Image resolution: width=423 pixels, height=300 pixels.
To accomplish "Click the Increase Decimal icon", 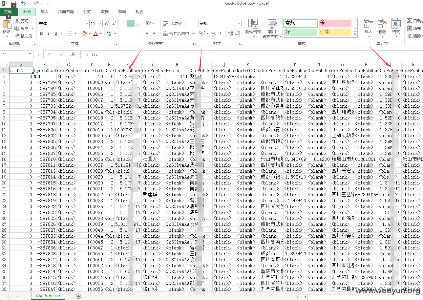I will [x=230, y=33].
